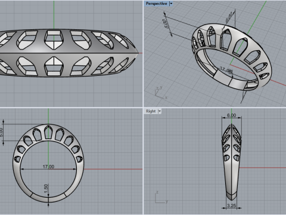Open the Right viewport dropdown arrow
Image resolution: width=286 pixels, height=215 pixels.
160,111
